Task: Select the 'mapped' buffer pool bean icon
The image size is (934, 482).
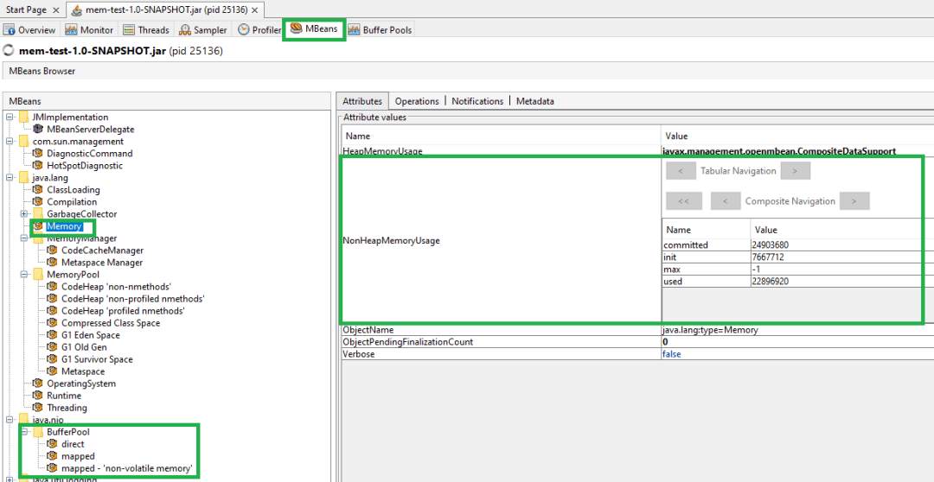Action: pos(53,456)
